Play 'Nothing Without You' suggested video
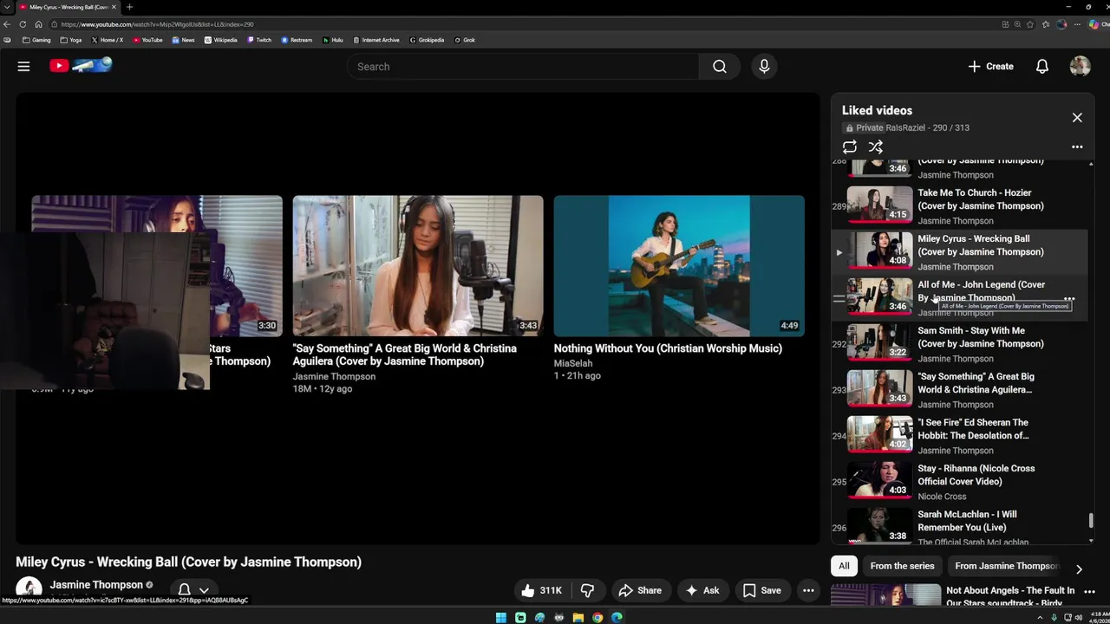This screenshot has height=624, width=1110. [679, 265]
